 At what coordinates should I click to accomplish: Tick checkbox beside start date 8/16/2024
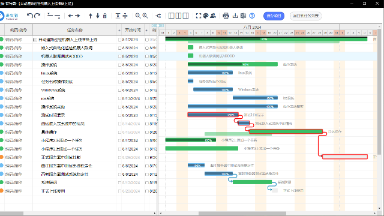[120, 132]
